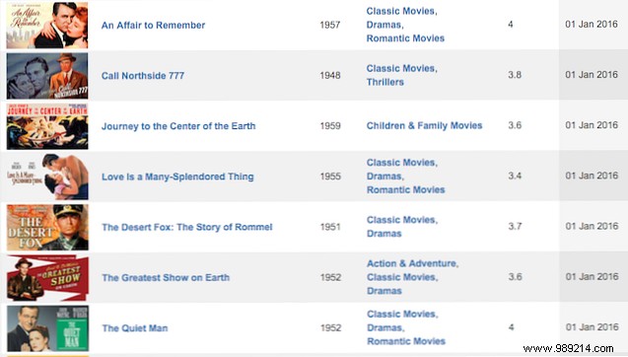628x357 pixels.
Task: Open The Greatest Show on Earth poster
Action: (x=47, y=278)
